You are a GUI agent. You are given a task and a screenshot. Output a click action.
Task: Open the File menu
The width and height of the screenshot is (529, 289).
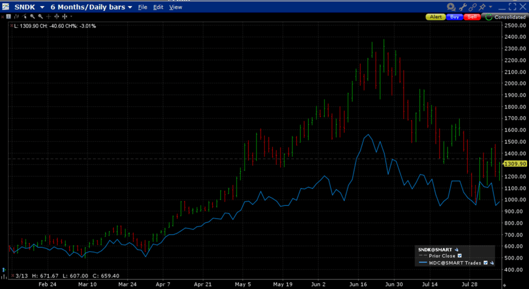pos(142,7)
